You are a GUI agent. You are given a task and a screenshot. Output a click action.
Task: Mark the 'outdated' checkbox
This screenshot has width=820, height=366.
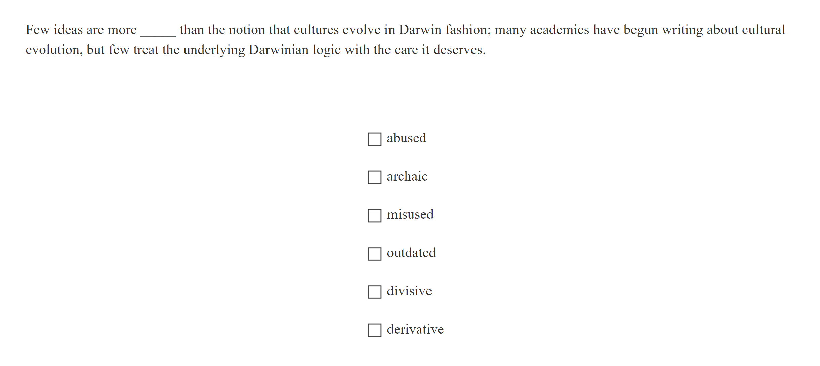(x=374, y=254)
